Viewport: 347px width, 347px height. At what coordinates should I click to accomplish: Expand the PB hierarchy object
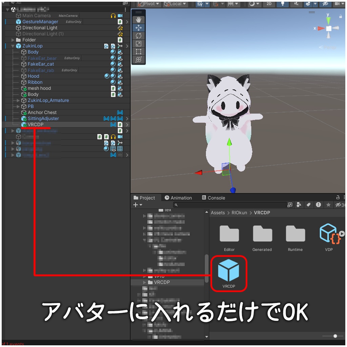(x=18, y=106)
